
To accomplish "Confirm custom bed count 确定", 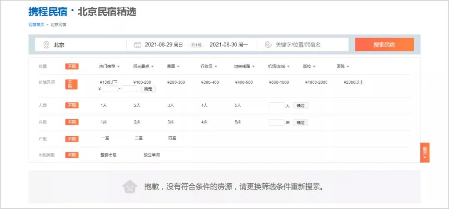I will click(x=301, y=123).
